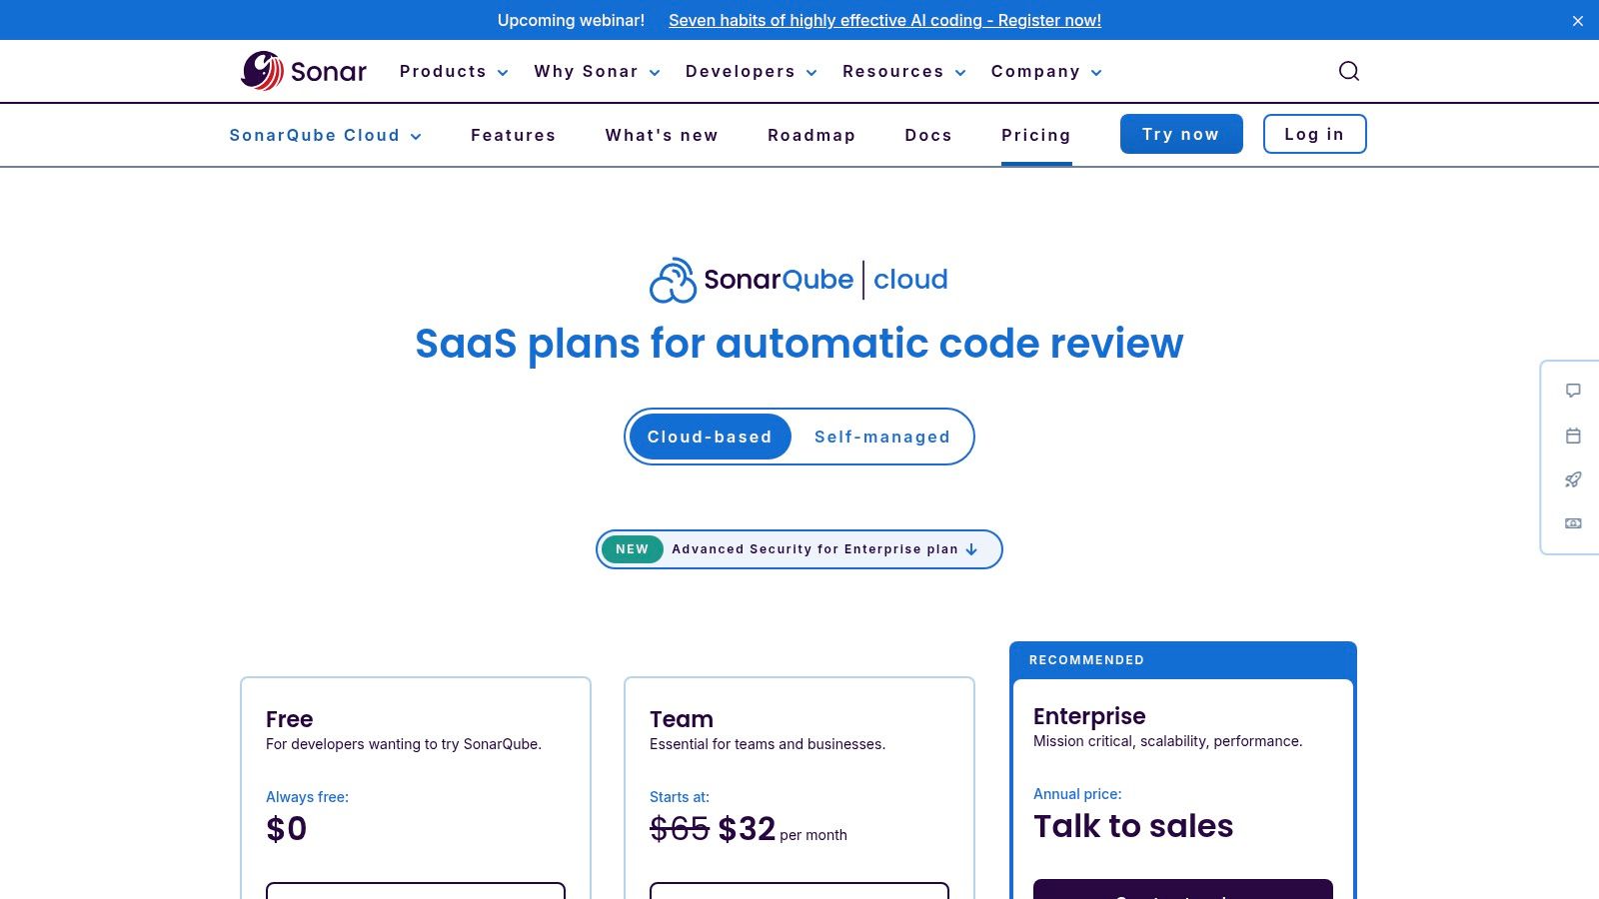Click the Talk to sales text
1599x899 pixels.
[x=1133, y=826]
